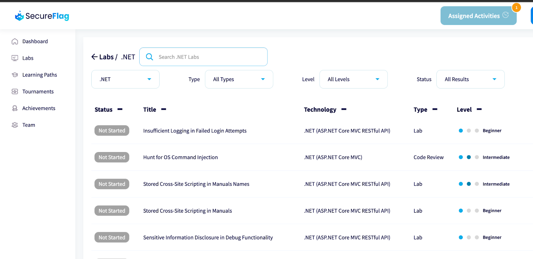Click the magnifying glass search icon
The width and height of the screenshot is (533, 259).
click(x=150, y=57)
